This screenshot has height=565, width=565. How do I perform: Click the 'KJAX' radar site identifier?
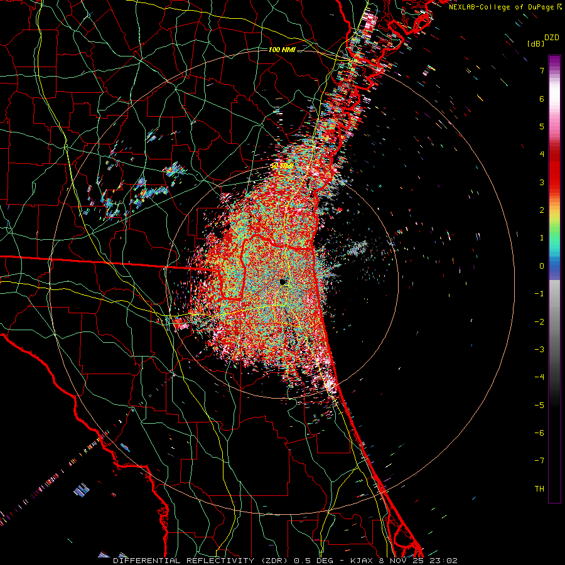pyautogui.click(x=362, y=561)
